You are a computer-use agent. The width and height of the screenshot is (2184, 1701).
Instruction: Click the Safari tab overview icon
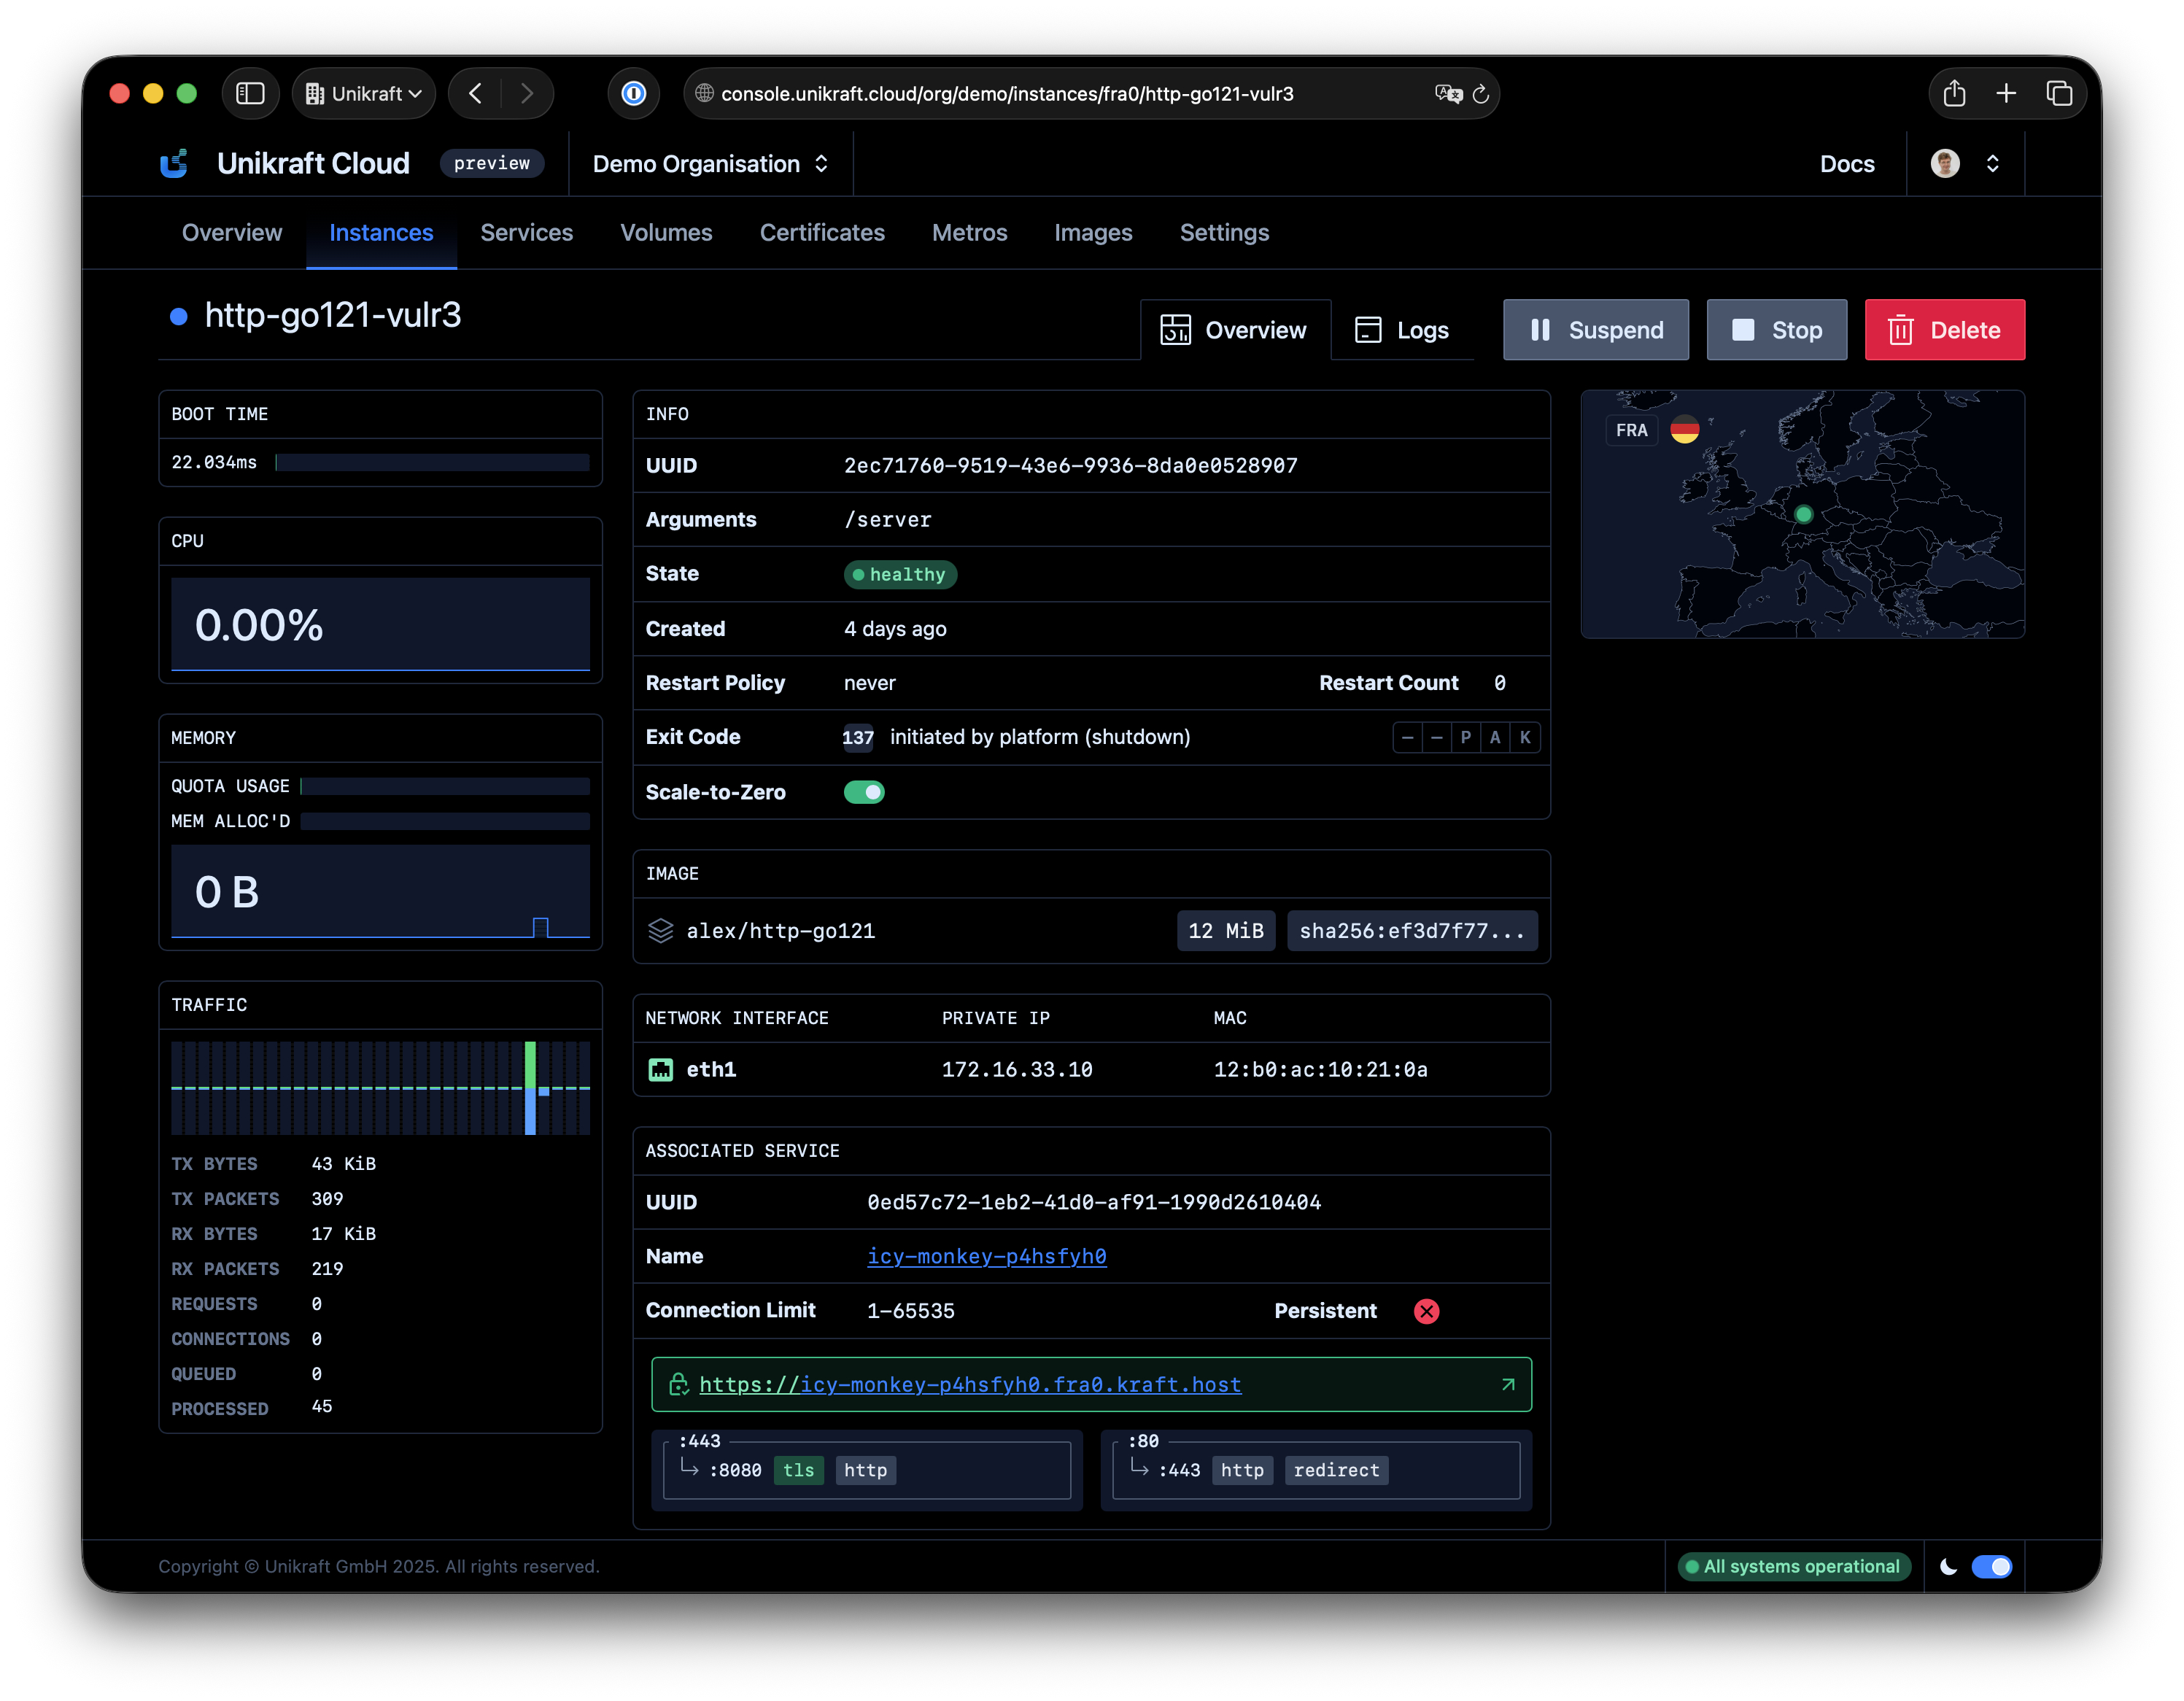(2058, 94)
